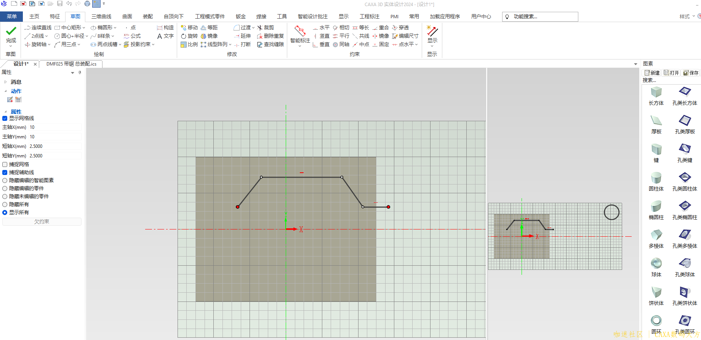Open the 用三点 arc dropdown arrow
701x340 pixels.
point(79,44)
